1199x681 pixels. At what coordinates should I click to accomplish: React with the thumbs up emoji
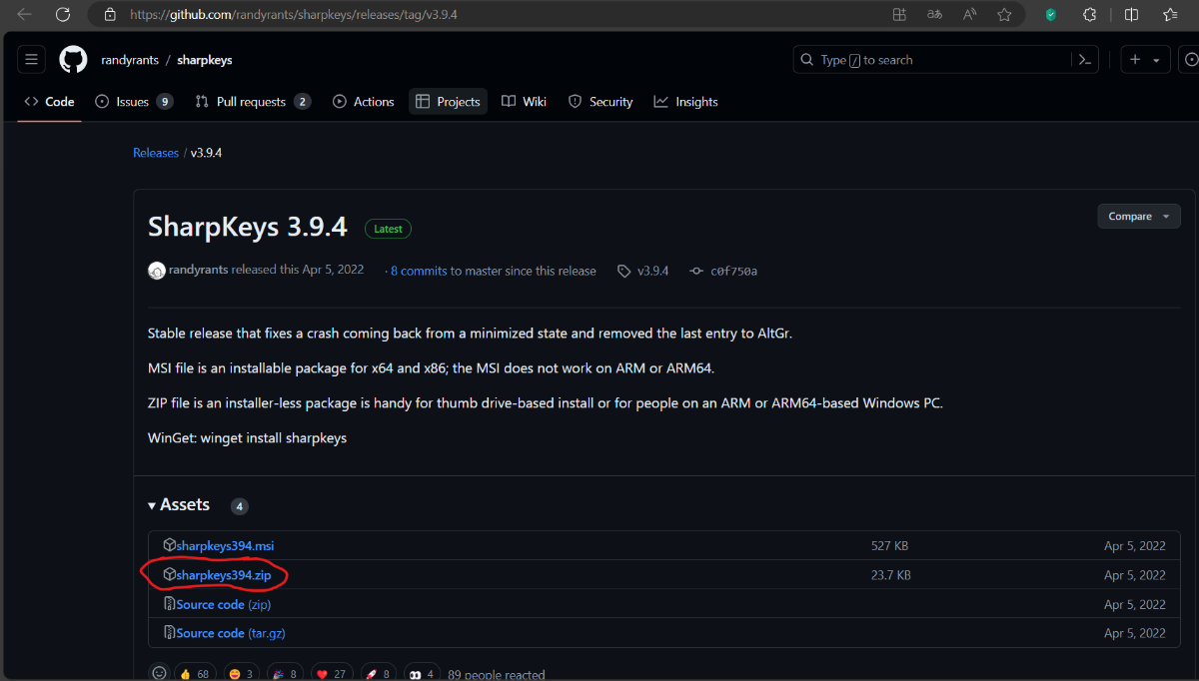195,674
